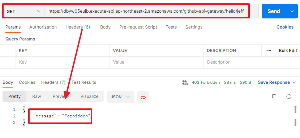The image size is (300, 138).
Task: Click the Query Params heading
Action: coord(20,39)
